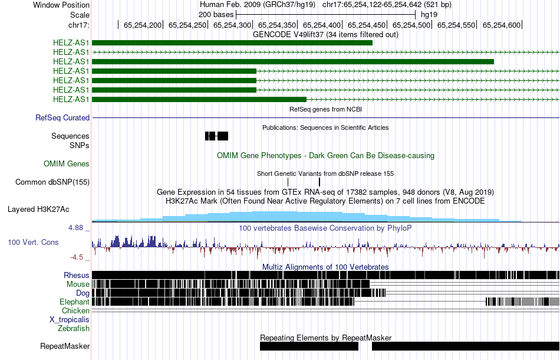
Task: Select the X_tropicalis alignment row label
Action: tap(70, 320)
